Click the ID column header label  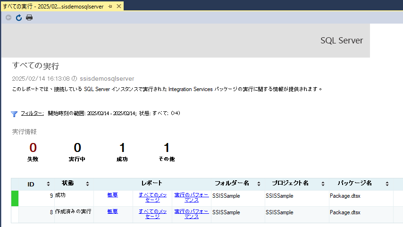[31, 184]
